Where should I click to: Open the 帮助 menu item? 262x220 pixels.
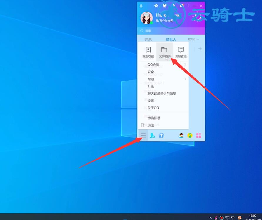coord(163,79)
